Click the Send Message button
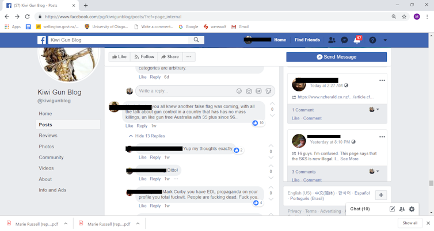434x231 pixels. 337,57
